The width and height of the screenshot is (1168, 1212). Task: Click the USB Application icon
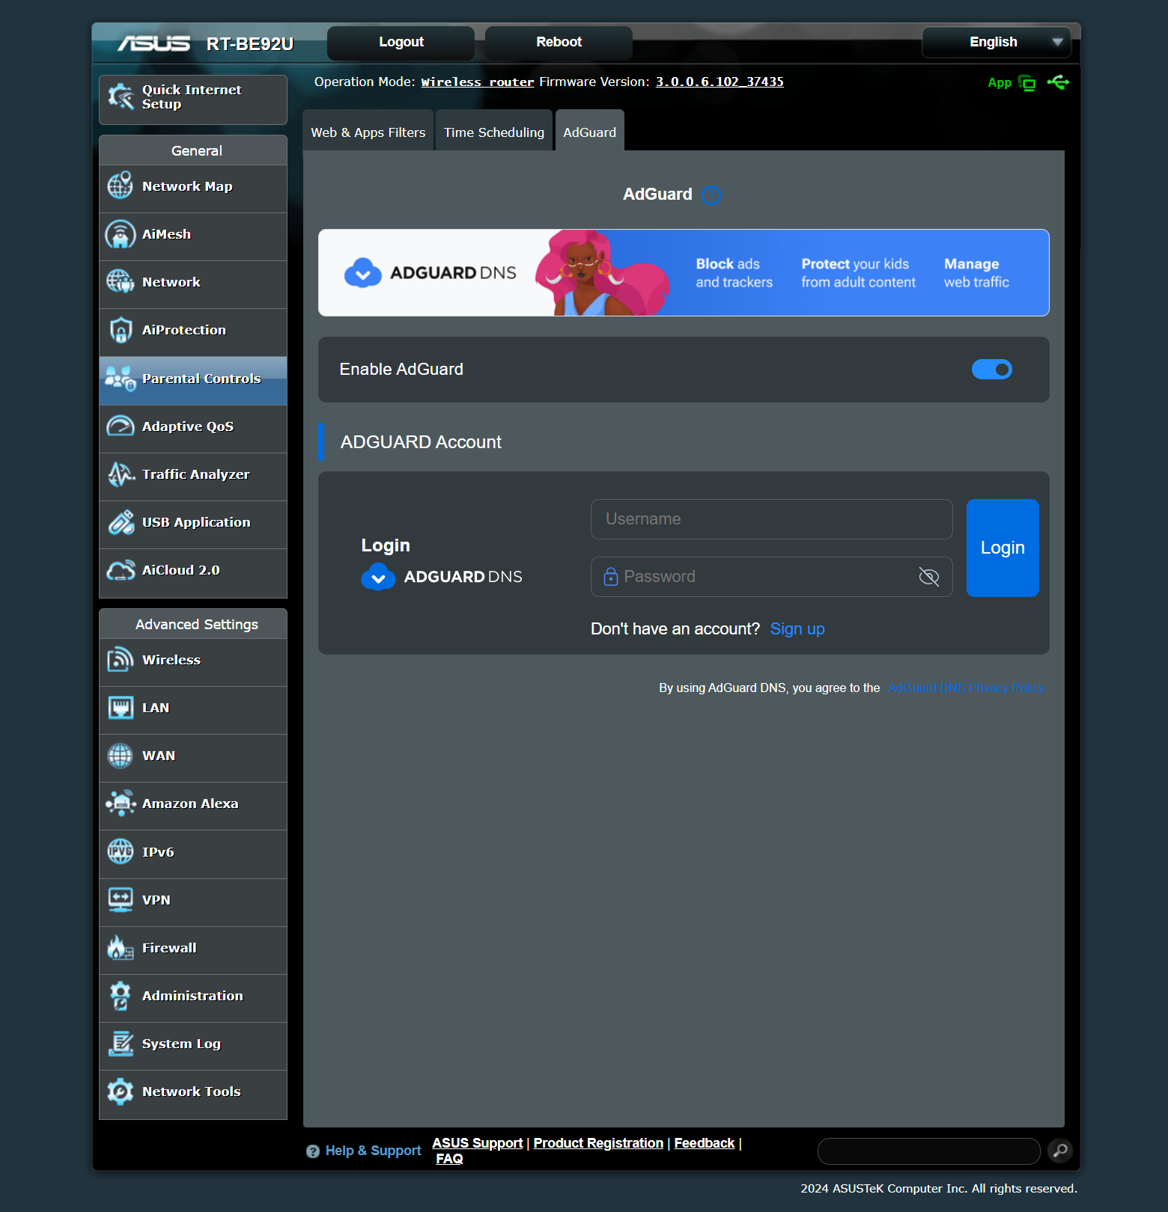point(120,522)
